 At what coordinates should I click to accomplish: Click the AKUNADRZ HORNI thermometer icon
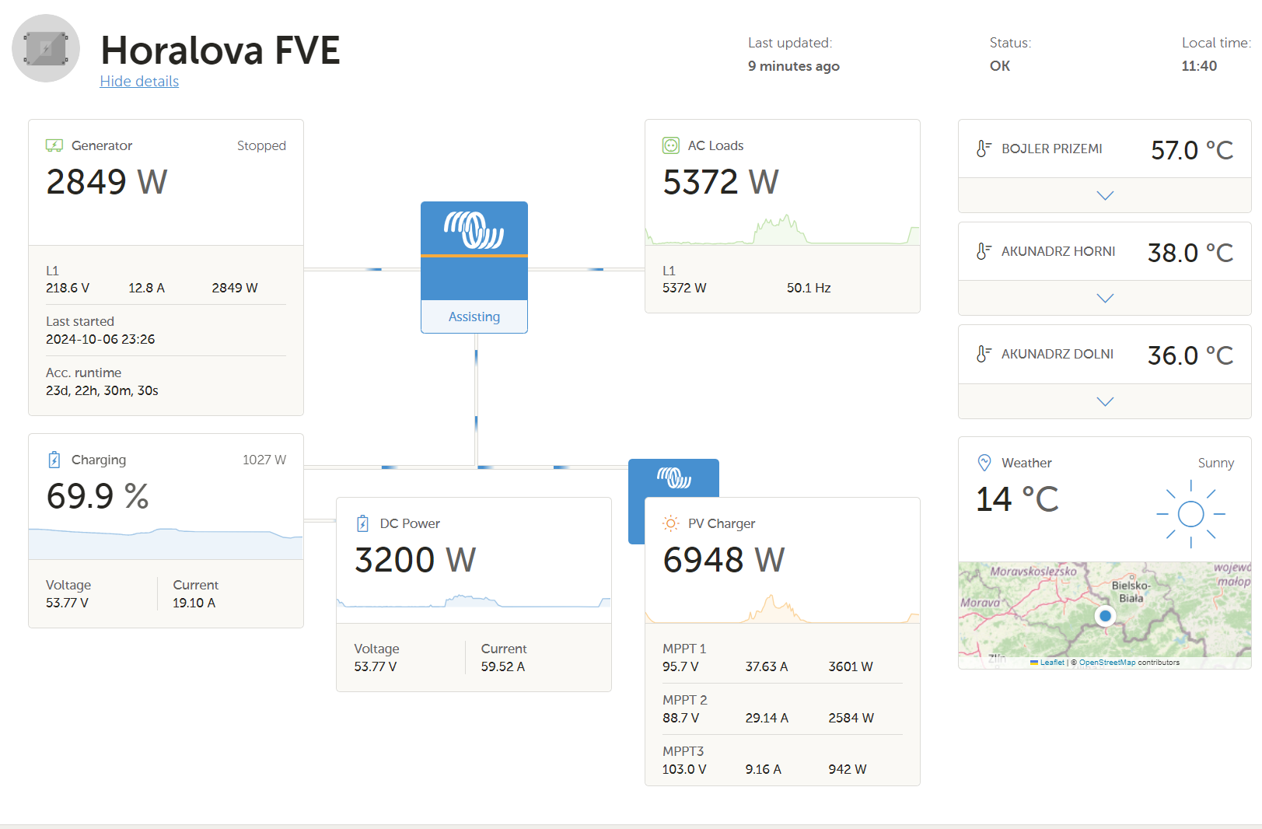[x=984, y=251]
